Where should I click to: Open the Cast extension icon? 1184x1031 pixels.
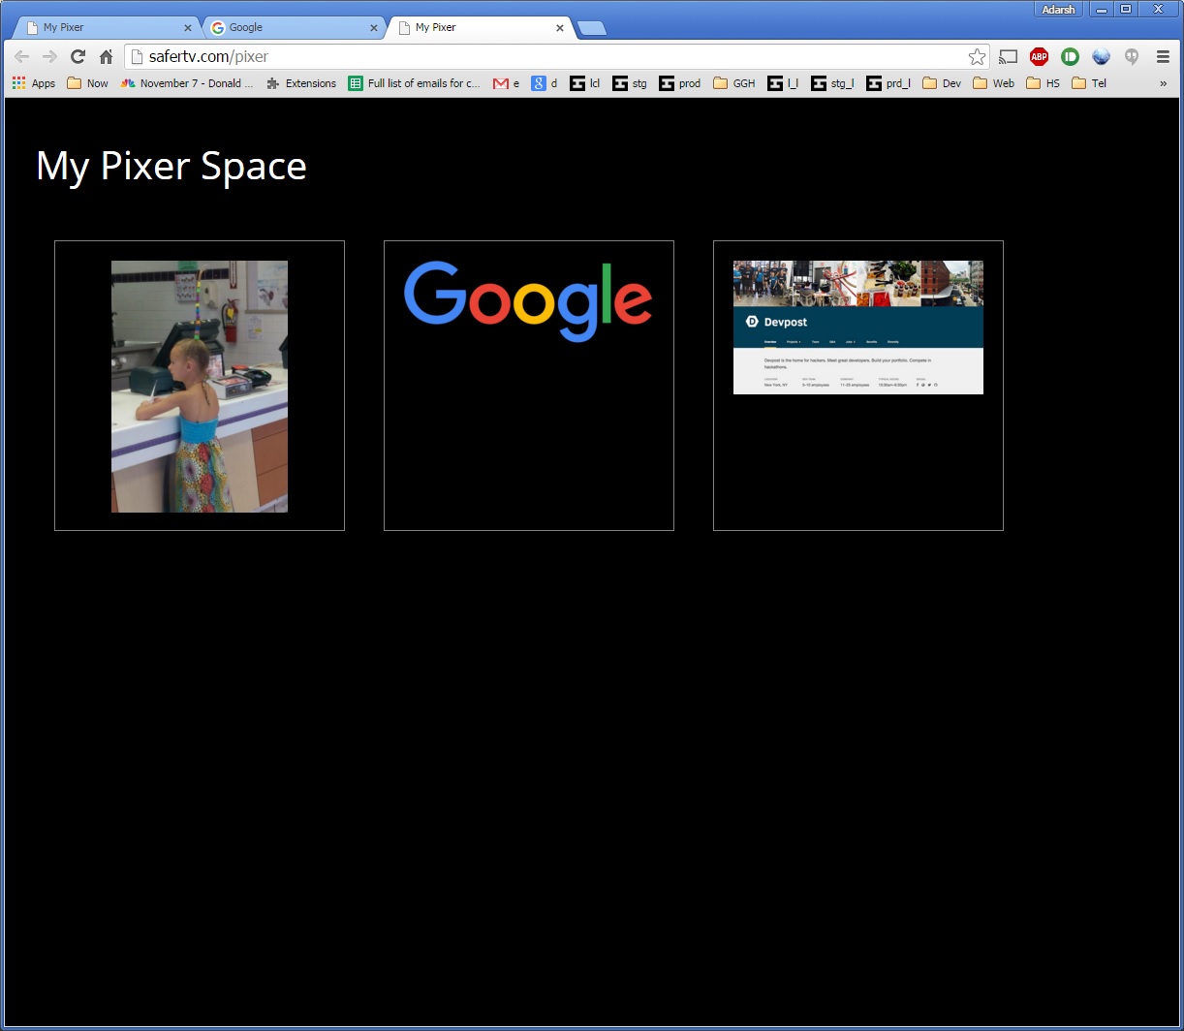[x=1009, y=57]
